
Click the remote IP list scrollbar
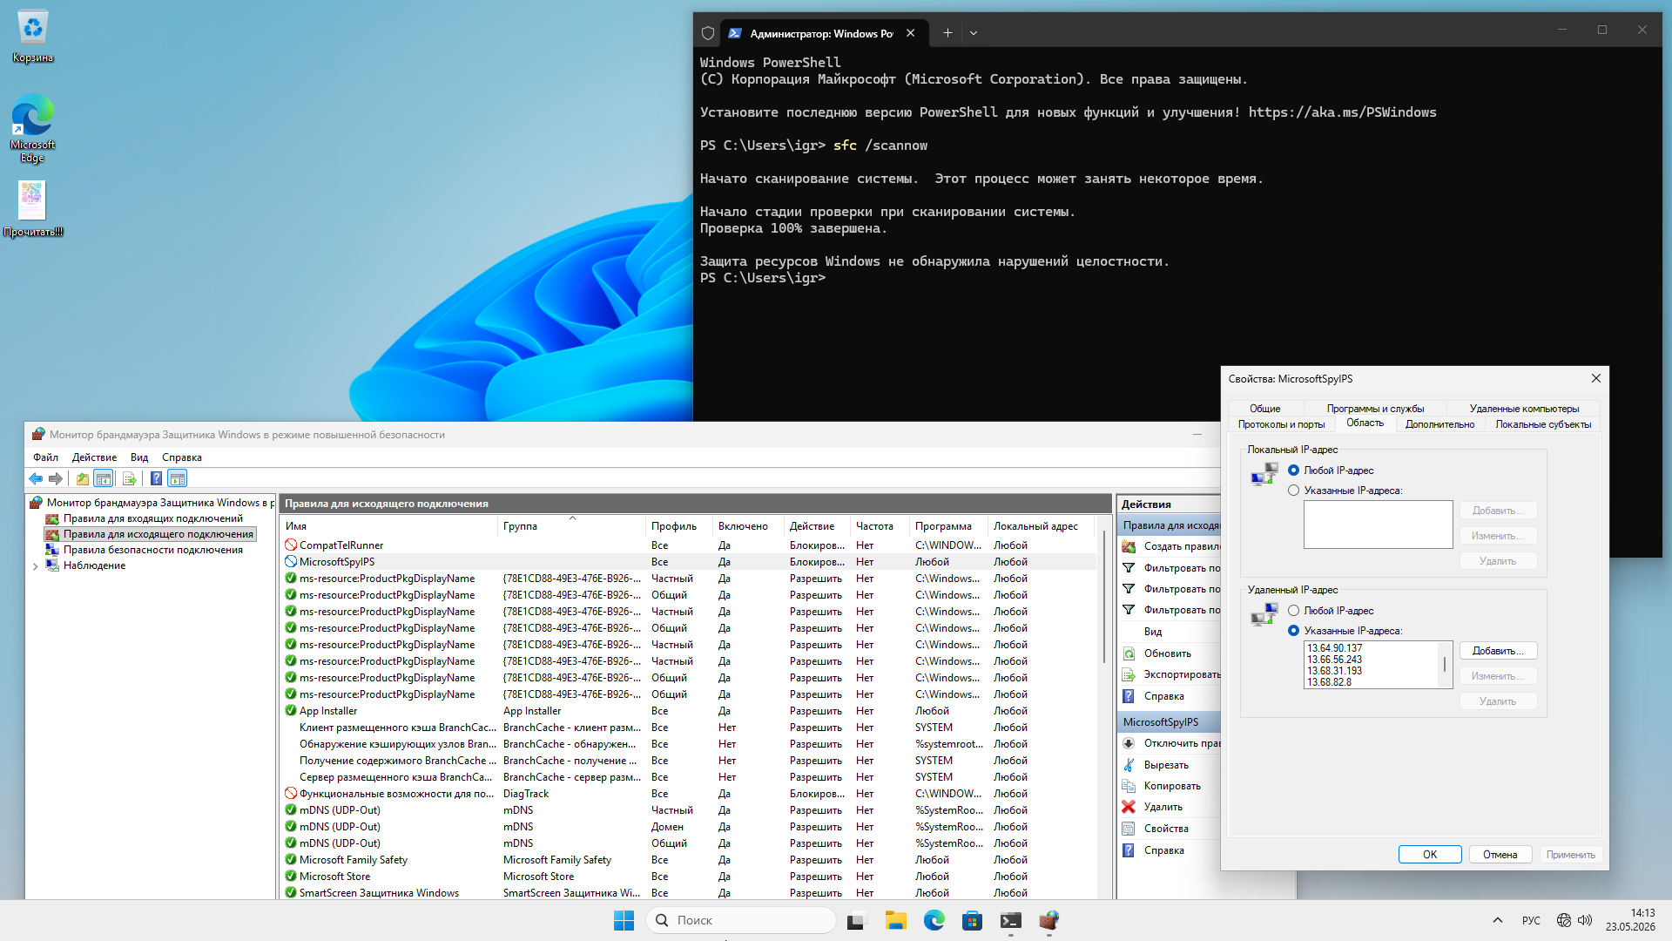tap(1446, 665)
